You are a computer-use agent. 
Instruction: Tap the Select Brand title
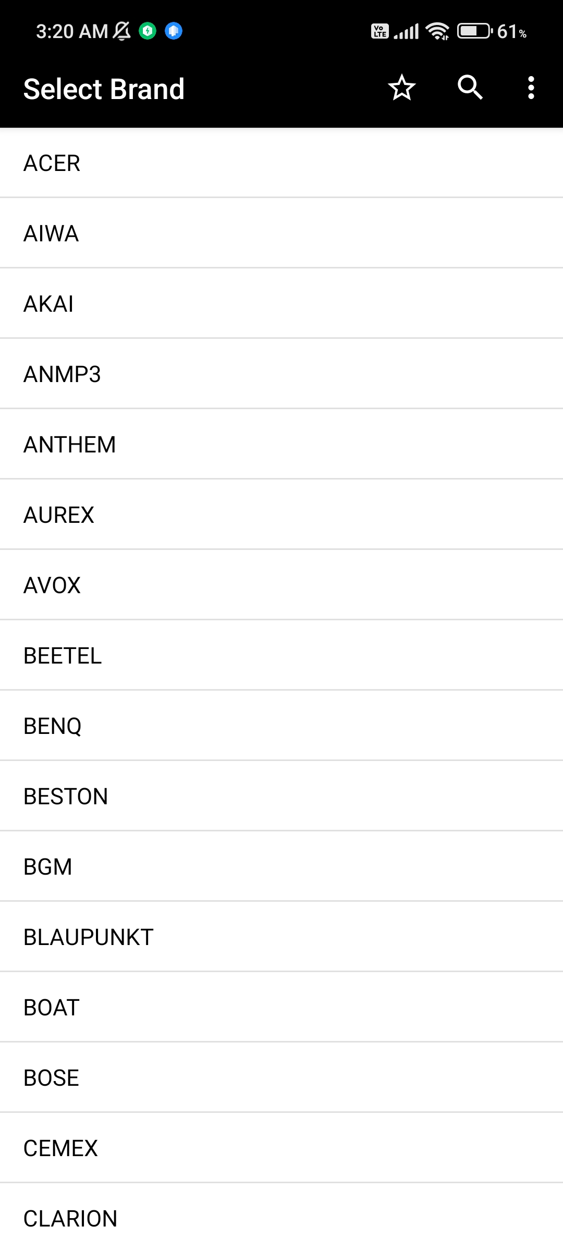(x=104, y=89)
